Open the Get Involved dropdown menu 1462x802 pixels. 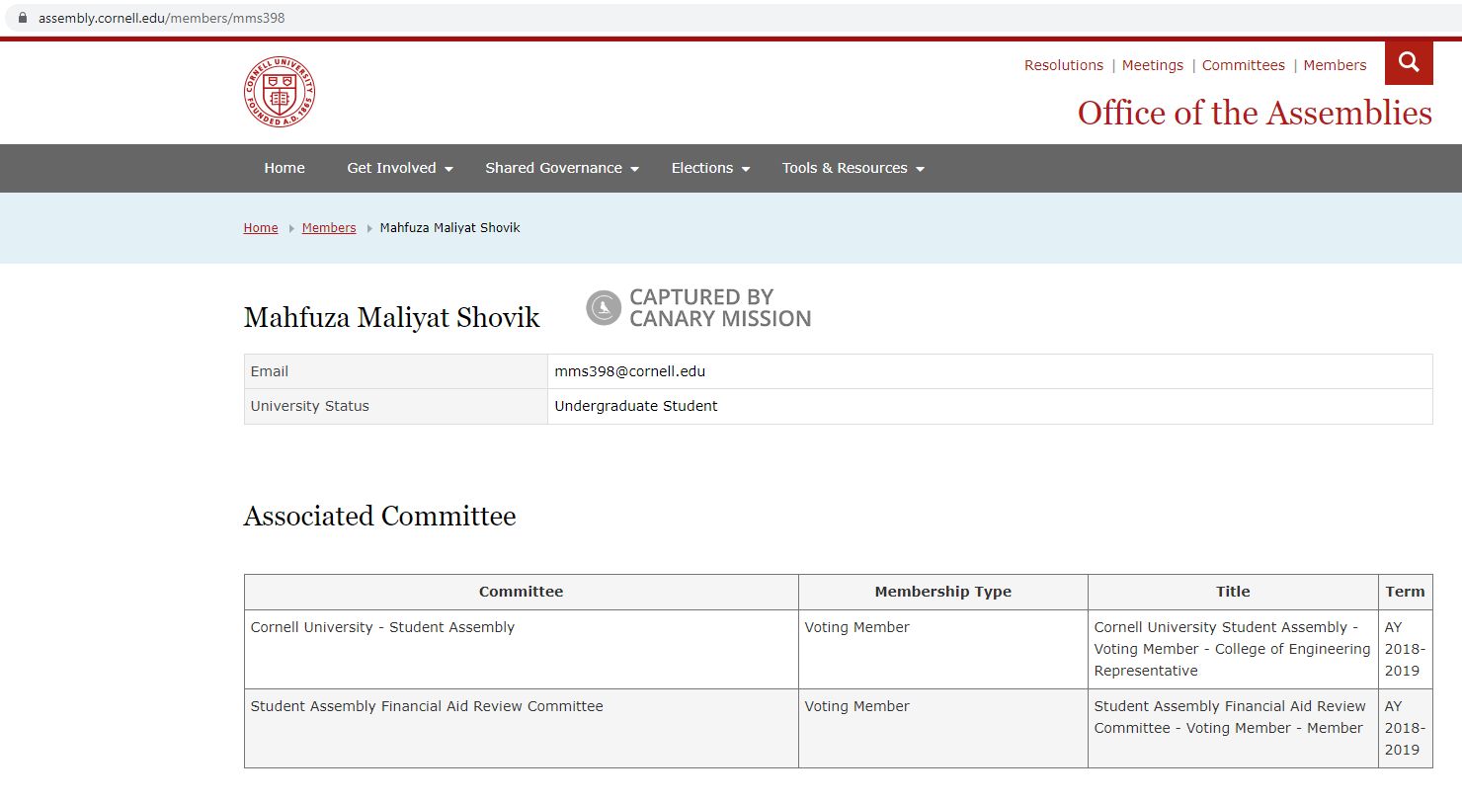pos(400,168)
